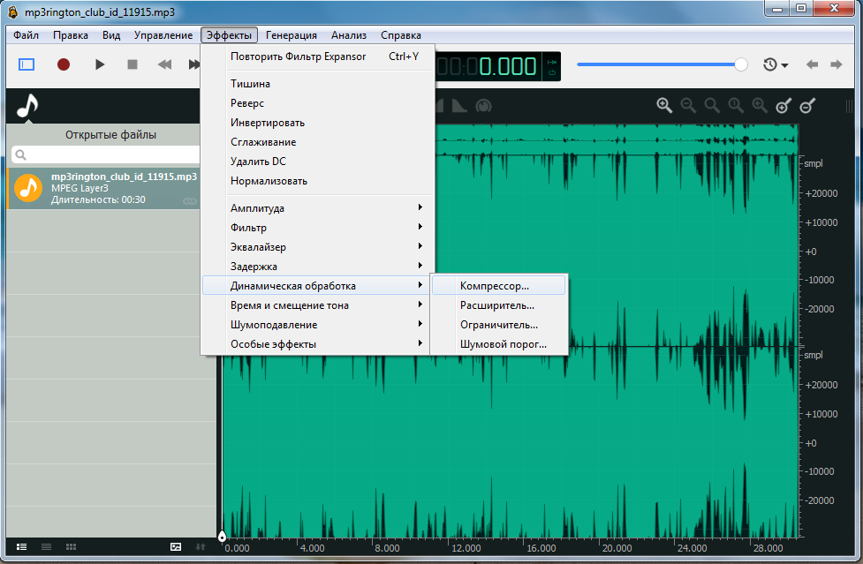863x564 pixels.
Task: Click the zoom 1:1 magnifier icon
Action: click(736, 106)
